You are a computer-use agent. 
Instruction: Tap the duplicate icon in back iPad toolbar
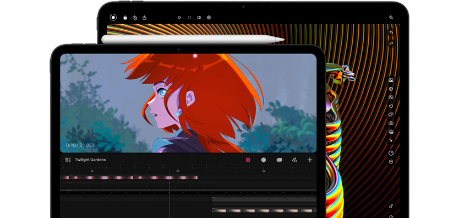(x=135, y=18)
